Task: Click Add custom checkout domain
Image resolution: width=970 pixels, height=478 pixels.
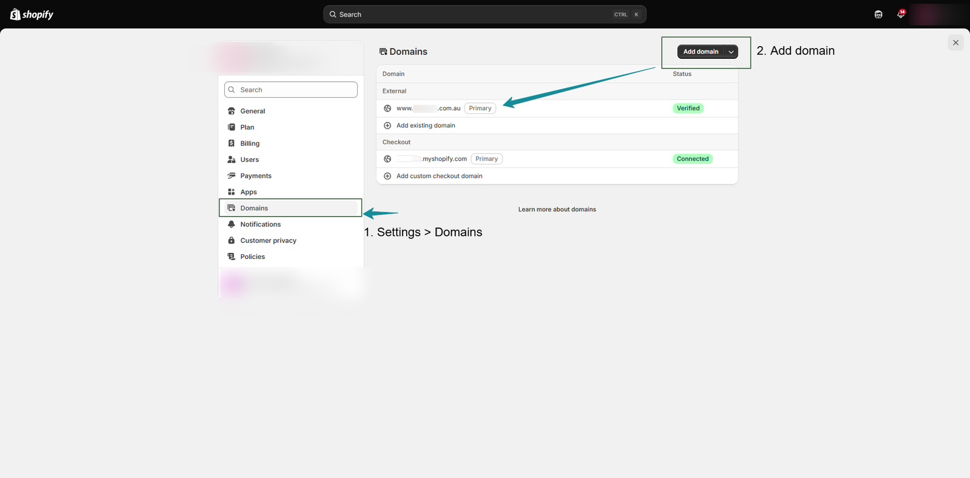Action: pyautogui.click(x=440, y=176)
